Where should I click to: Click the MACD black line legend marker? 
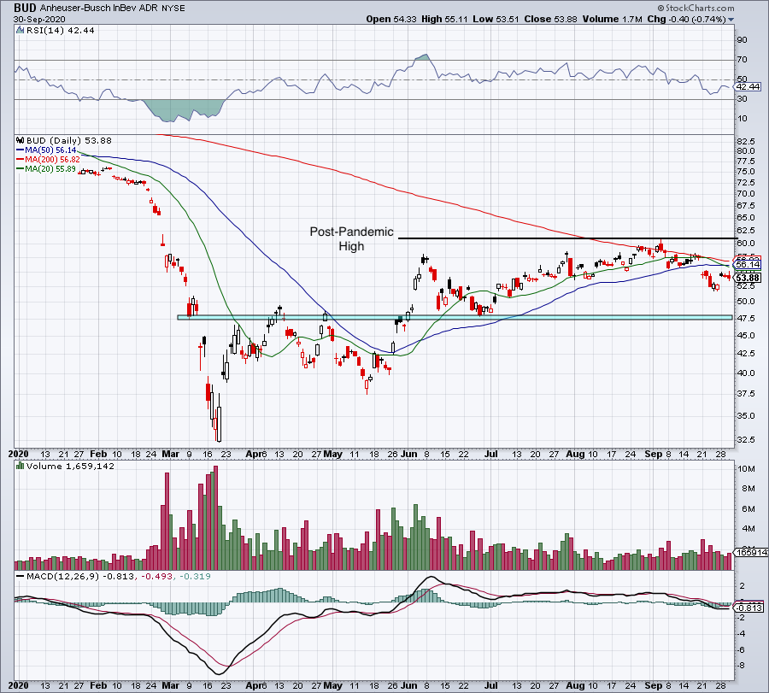tap(21, 576)
